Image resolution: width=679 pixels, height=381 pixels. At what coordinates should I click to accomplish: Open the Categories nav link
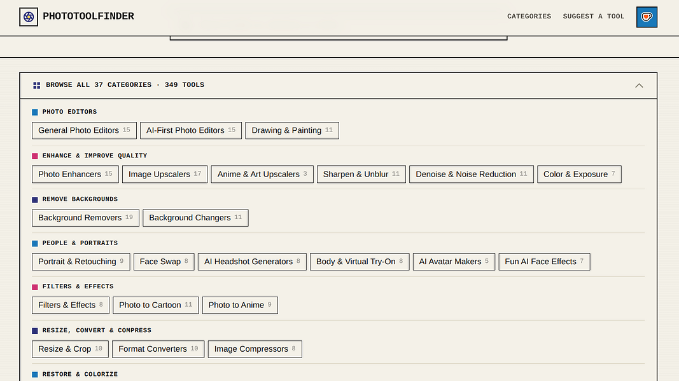tap(529, 17)
